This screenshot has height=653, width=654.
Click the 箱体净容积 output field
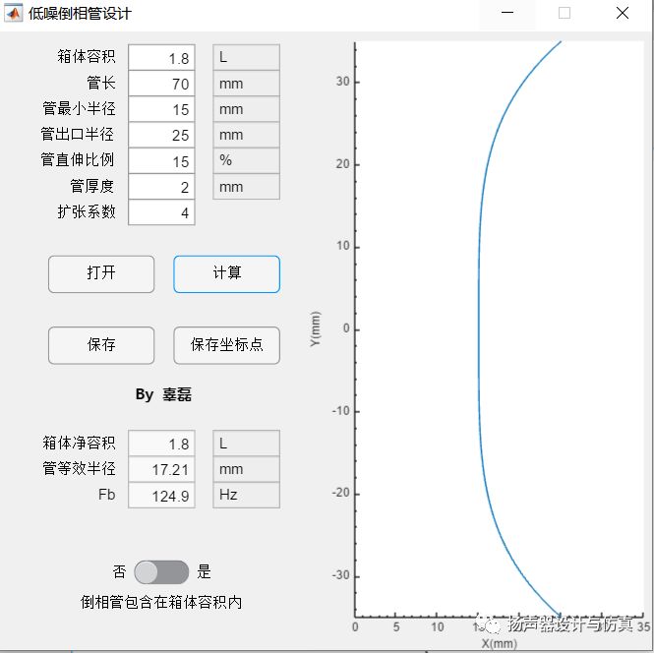161,444
